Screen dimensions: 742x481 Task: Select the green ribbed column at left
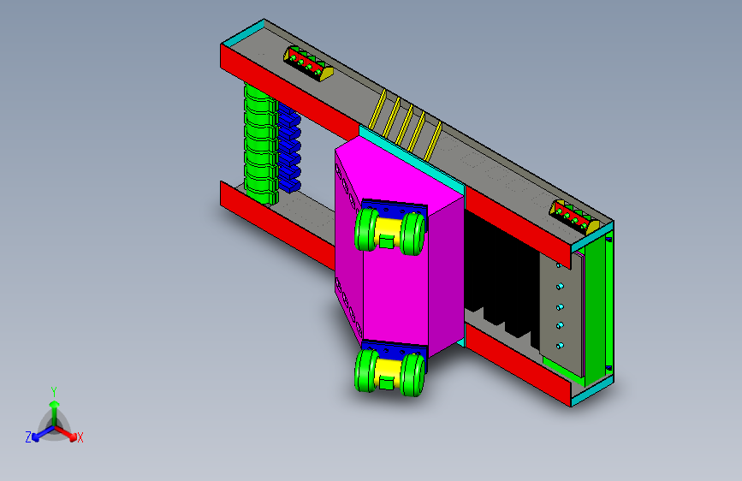(x=259, y=145)
